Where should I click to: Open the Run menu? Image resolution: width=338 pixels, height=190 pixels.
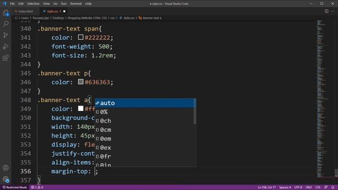click(x=63, y=4)
